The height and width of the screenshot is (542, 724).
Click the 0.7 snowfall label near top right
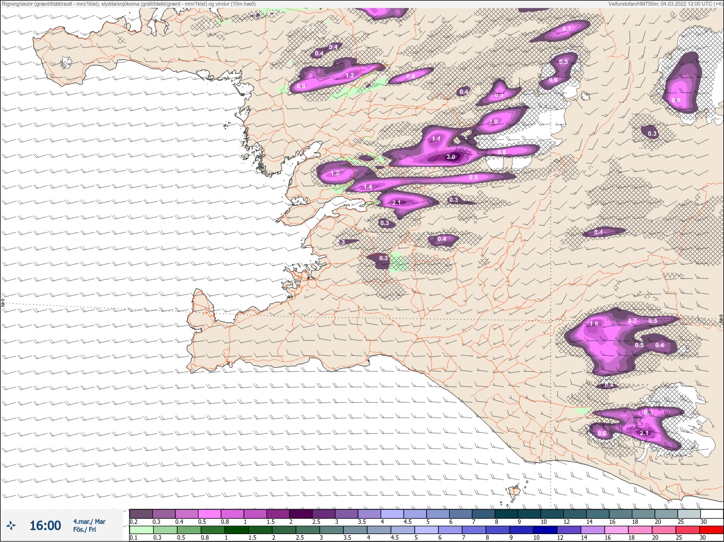[567, 29]
